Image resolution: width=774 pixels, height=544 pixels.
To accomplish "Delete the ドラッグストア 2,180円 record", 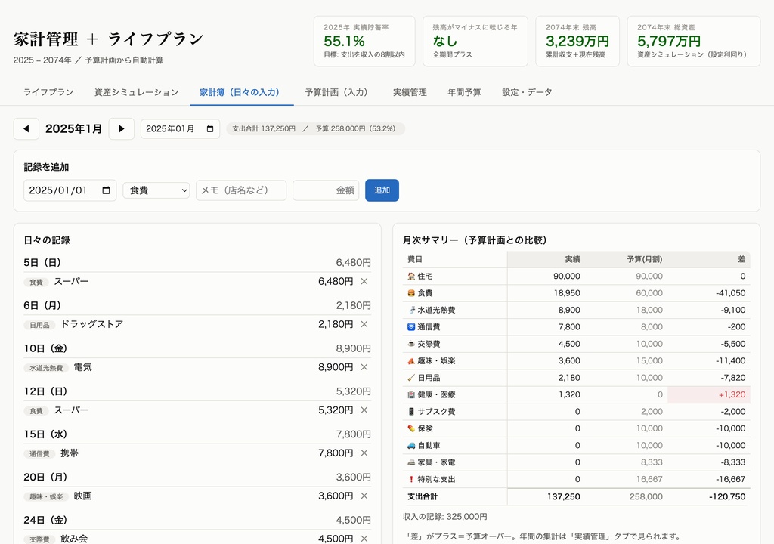I will [364, 324].
